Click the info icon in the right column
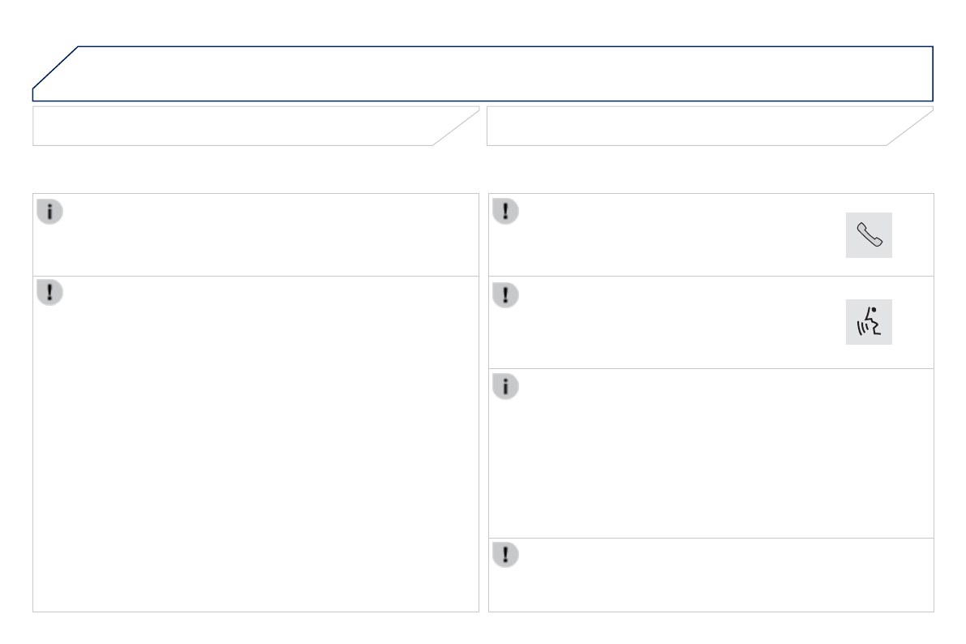The width and height of the screenshot is (966, 644). [x=506, y=388]
